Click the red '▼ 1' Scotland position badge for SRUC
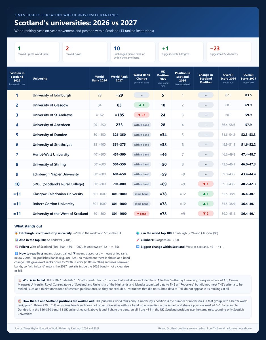Viewport: 266px width, 340px height. point(206,184)
